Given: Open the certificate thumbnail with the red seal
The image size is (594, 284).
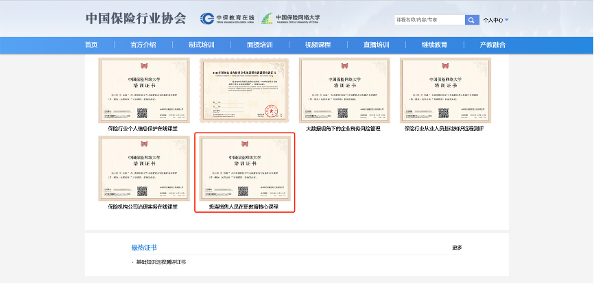Looking at the screenshot, I should point(244,90).
